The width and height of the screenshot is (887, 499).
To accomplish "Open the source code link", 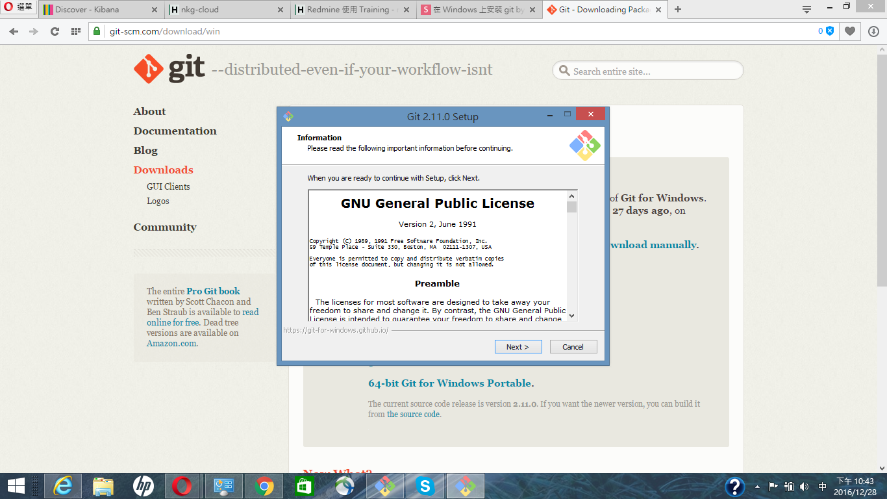I will click(x=414, y=414).
